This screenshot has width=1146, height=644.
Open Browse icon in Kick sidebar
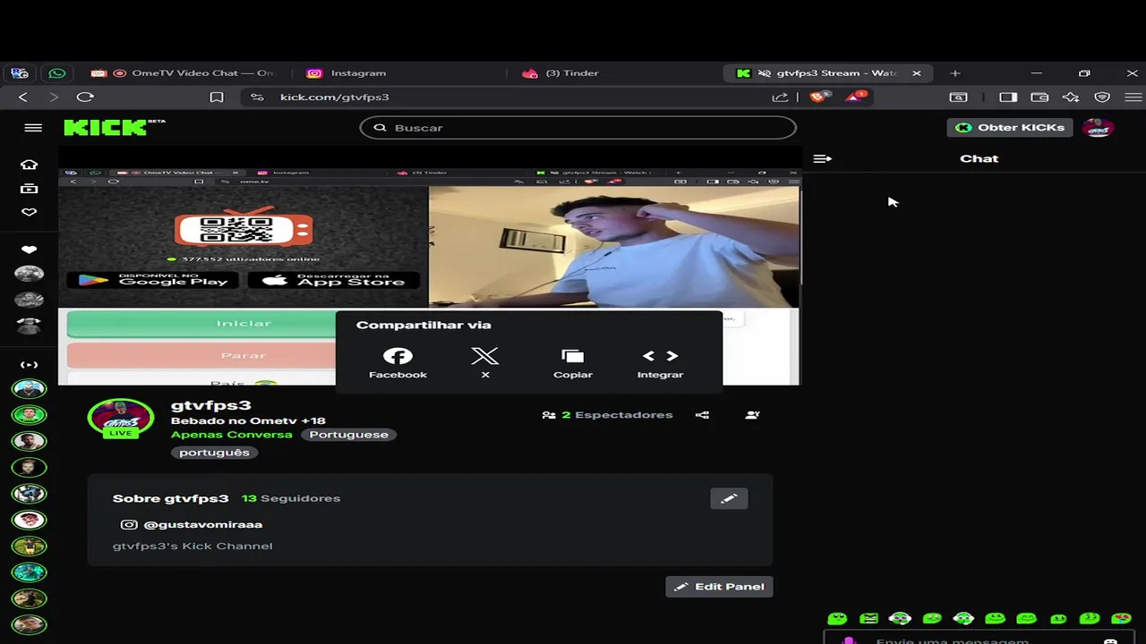click(30, 189)
